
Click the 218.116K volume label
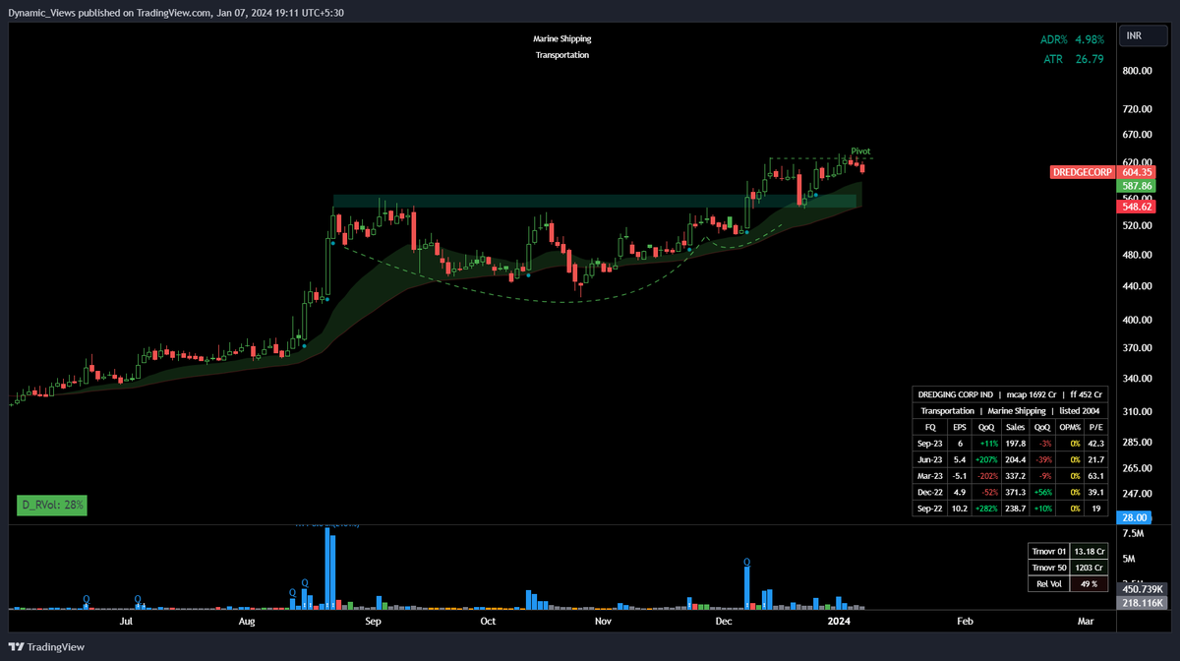click(1142, 602)
